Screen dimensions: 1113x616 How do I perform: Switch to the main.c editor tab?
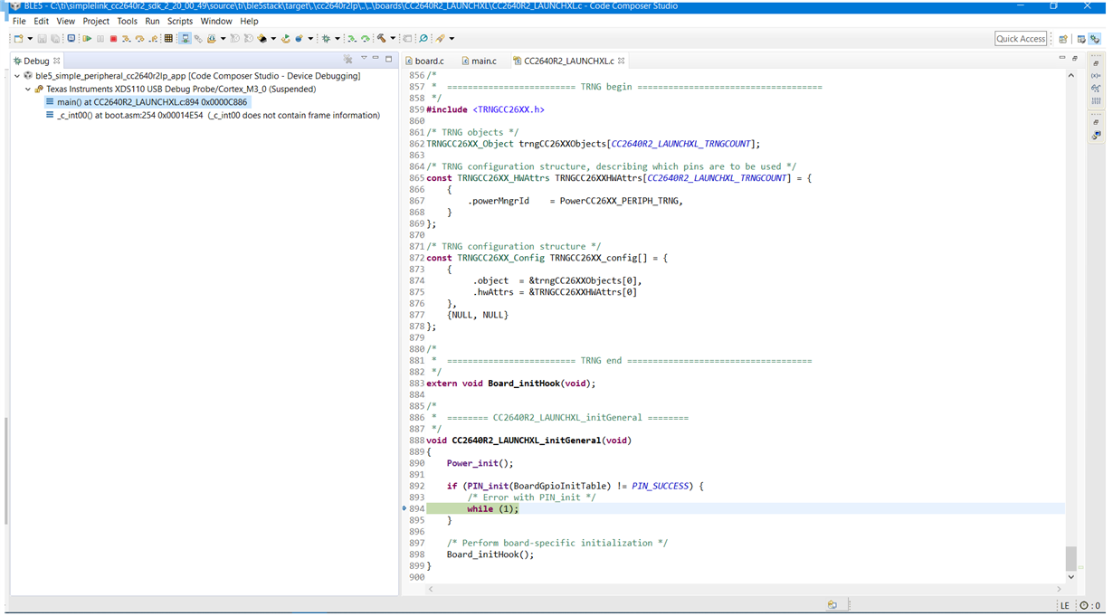click(x=483, y=61)
